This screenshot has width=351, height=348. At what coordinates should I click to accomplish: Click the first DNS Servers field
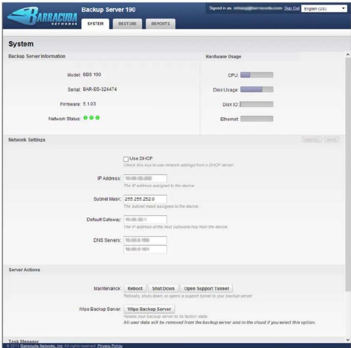point(145,240)
